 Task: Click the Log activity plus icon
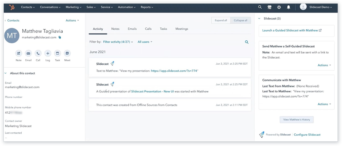[48, 53]
